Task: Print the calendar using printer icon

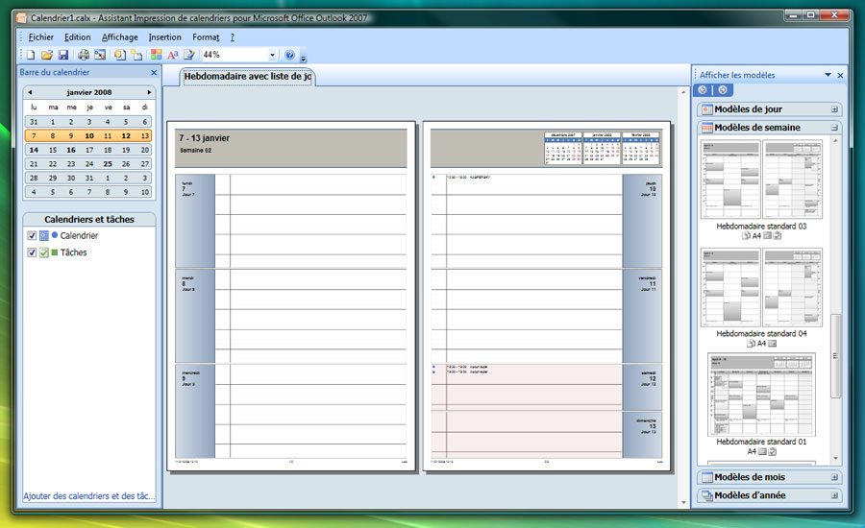Action: coord(84,55)
